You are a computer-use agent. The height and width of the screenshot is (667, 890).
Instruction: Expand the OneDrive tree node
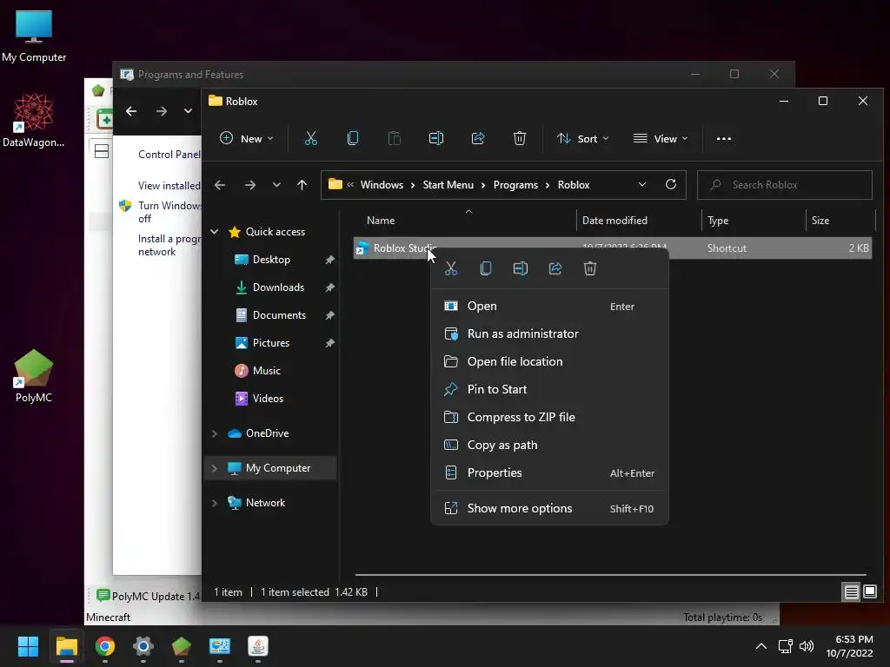click(215, 433)
